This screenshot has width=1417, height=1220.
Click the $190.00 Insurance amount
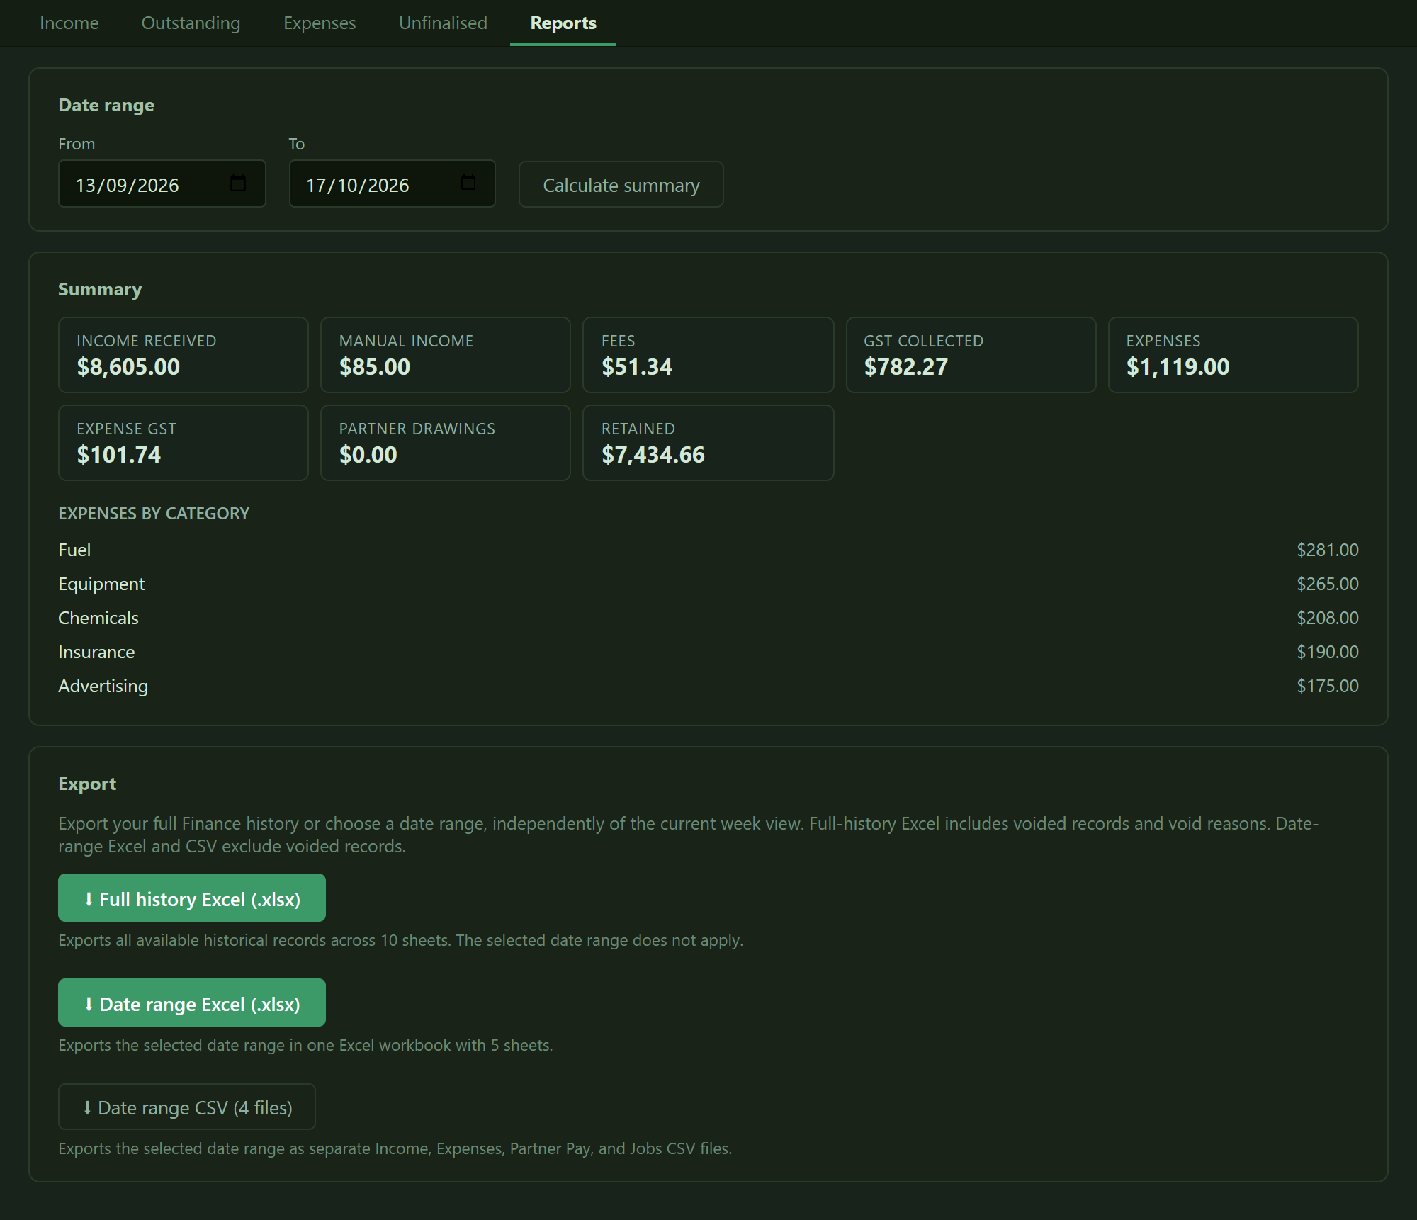[1327, 652]
